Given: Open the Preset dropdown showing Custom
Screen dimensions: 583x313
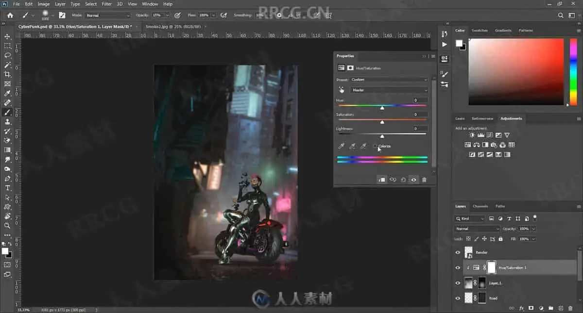Looking at the screenshot, I should click(389, 80).
